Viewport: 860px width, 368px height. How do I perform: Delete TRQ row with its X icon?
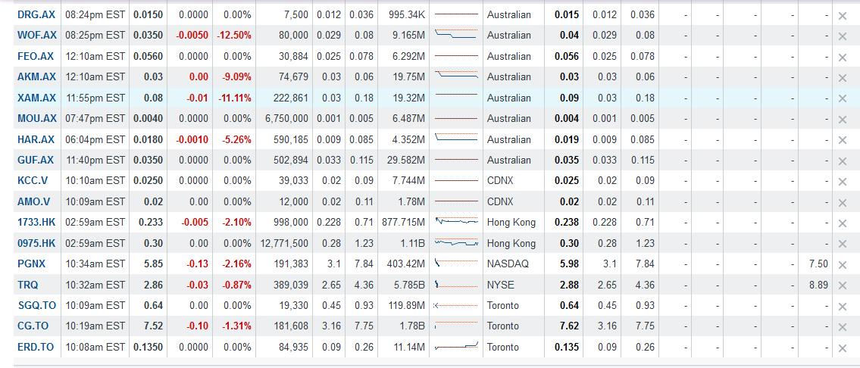pyautogui.click(x=843, y=285)
